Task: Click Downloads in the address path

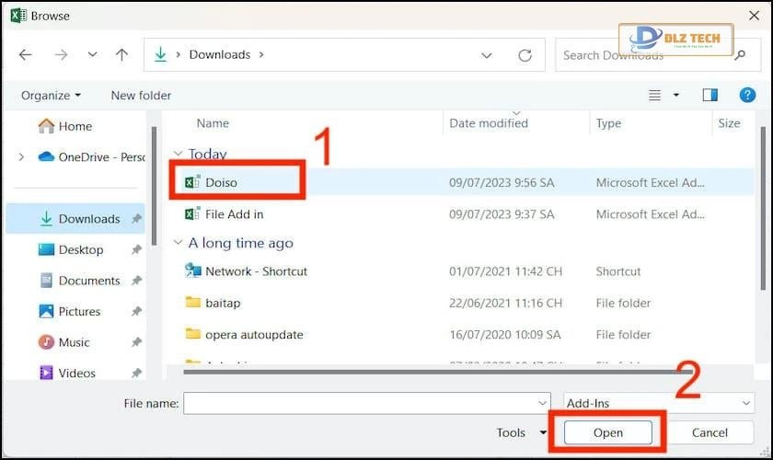Action: (x=220, y=54)
